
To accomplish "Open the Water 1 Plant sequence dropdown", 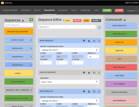I will pos(70,82).
